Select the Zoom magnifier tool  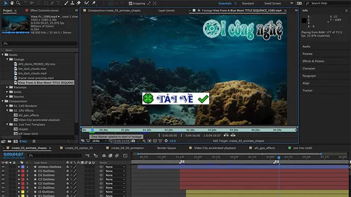click(x=18, y=3)
